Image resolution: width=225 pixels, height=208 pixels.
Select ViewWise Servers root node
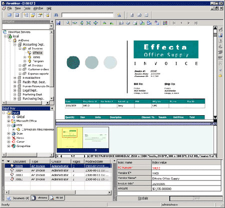coord(19,32)
